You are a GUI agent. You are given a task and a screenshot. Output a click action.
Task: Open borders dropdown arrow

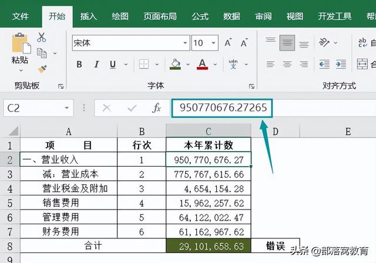click(x=157, y=64)
